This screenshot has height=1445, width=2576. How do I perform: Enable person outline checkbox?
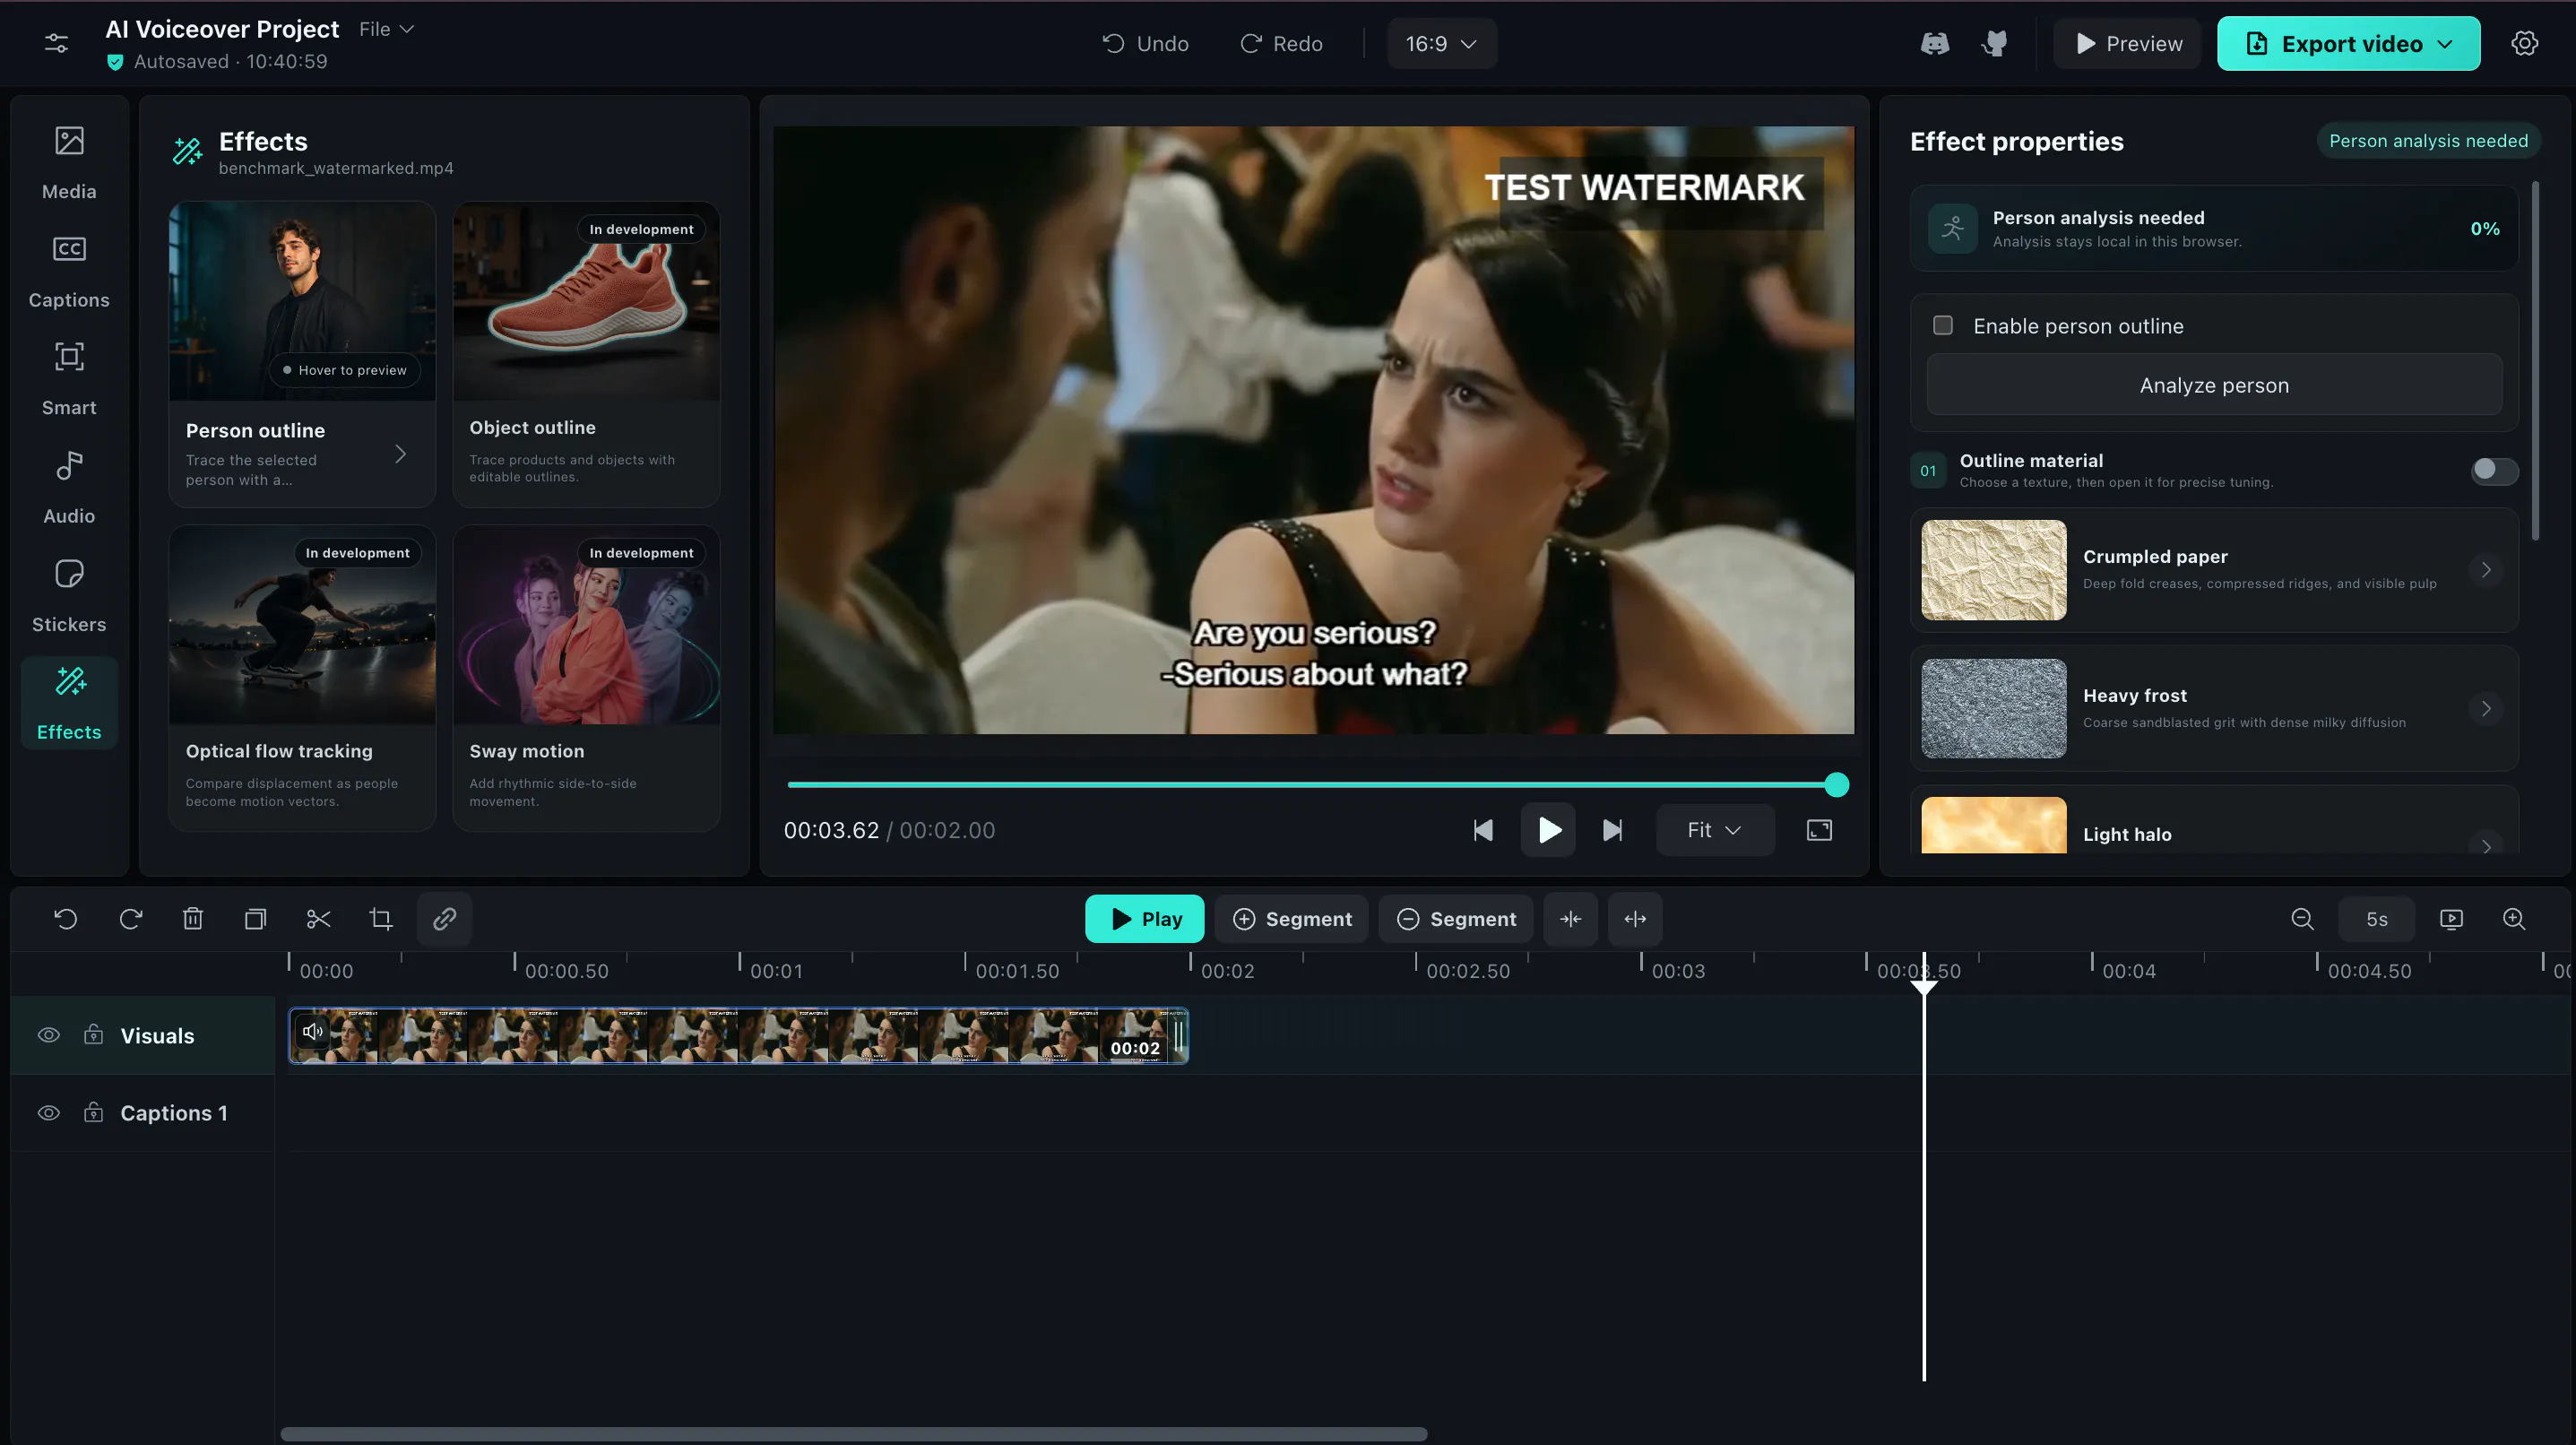tap(1942, 325)
